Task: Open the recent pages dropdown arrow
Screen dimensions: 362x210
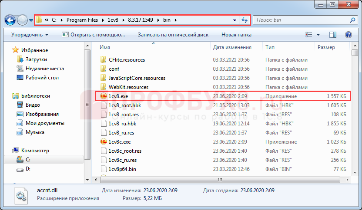Action: [31, 20]
